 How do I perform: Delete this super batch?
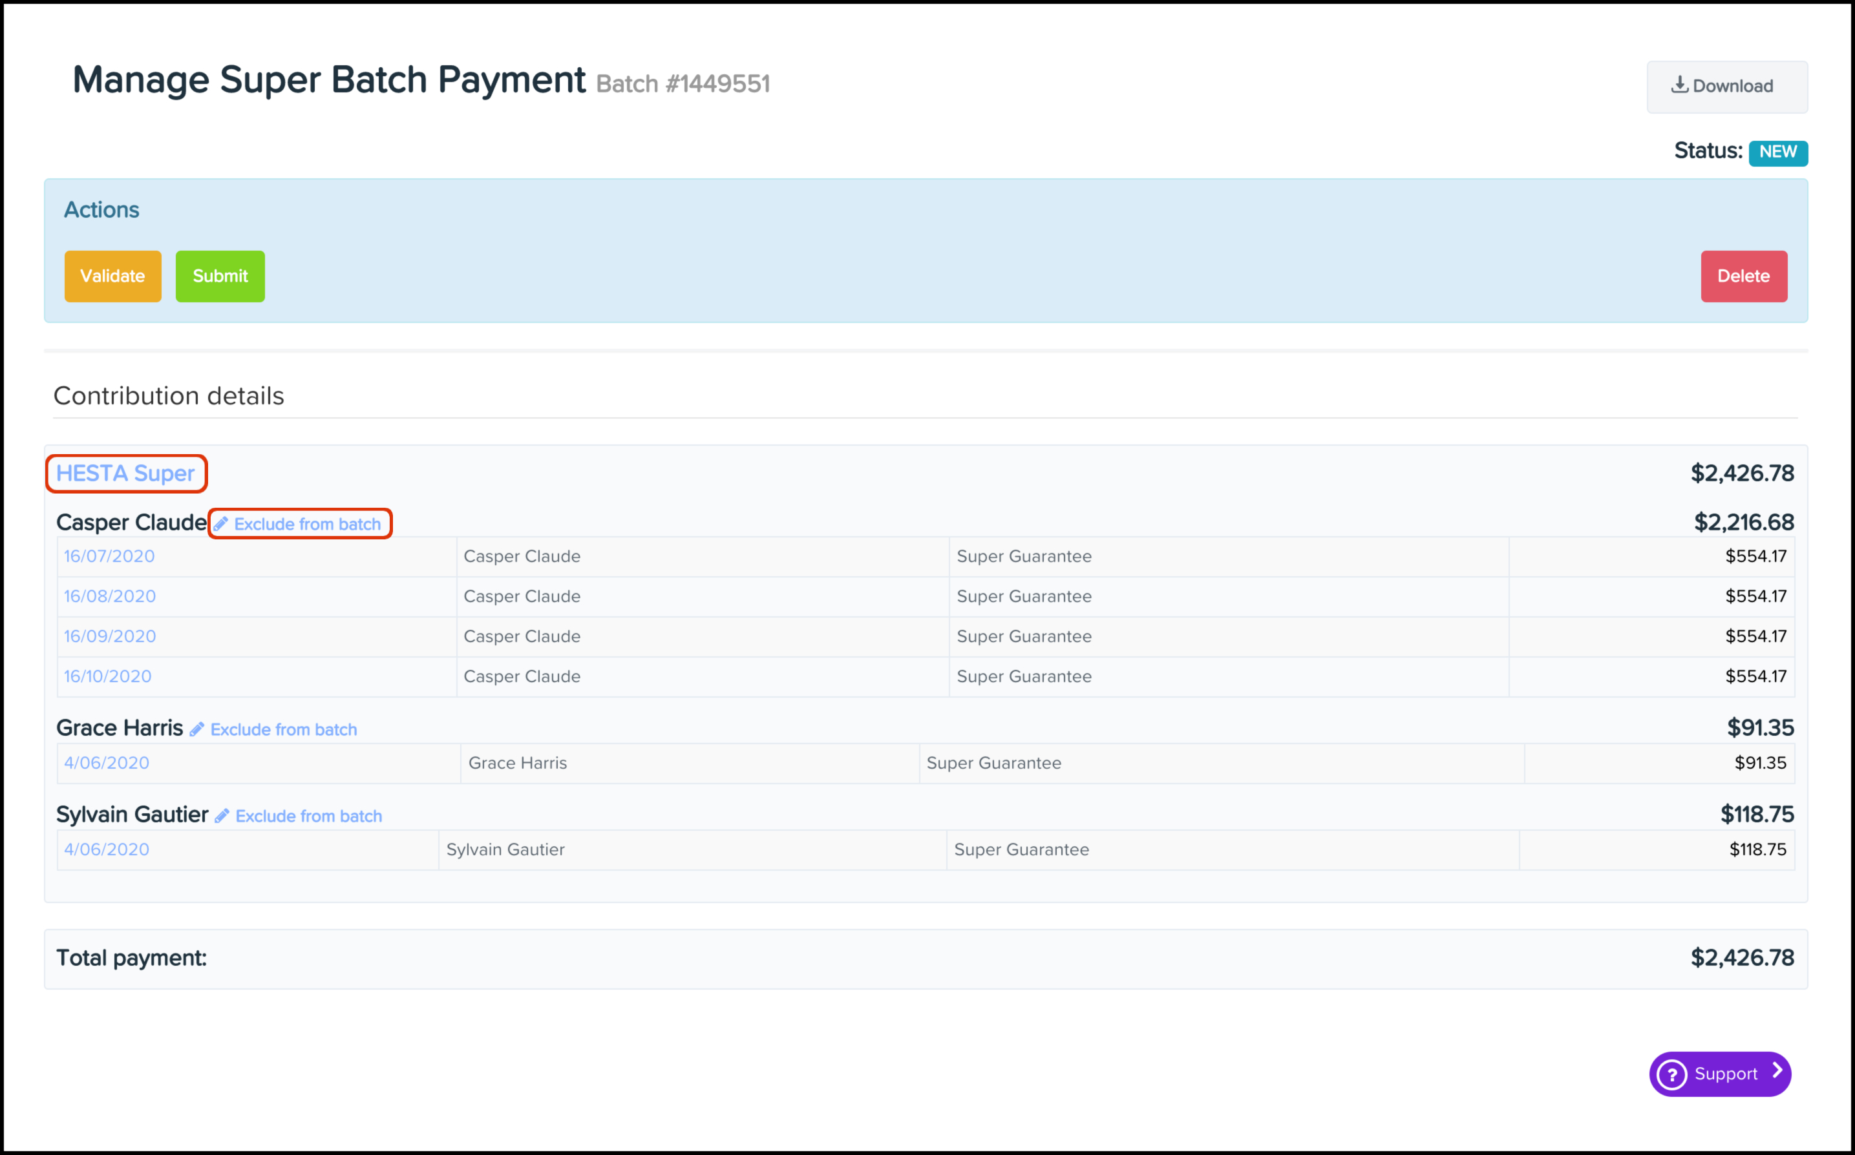tap(1743, 276)
